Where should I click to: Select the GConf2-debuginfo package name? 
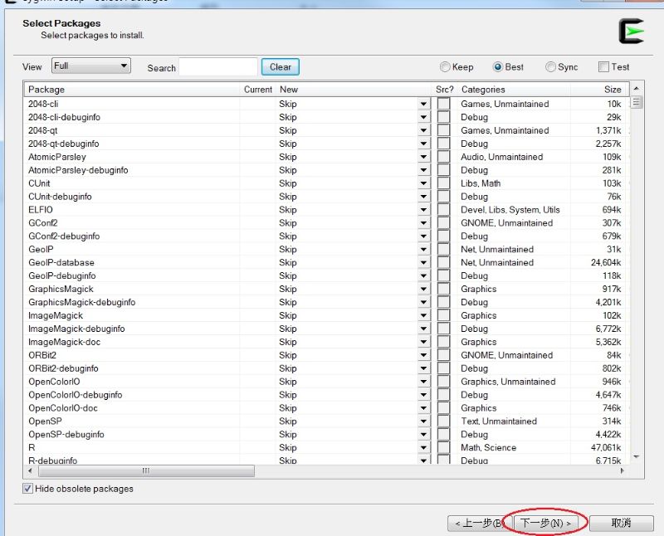[x=64, y=236]
